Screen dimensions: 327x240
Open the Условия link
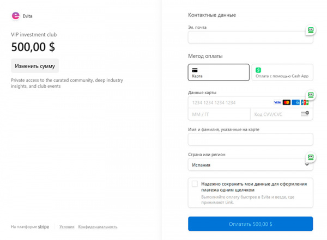(x=67, y=227)
